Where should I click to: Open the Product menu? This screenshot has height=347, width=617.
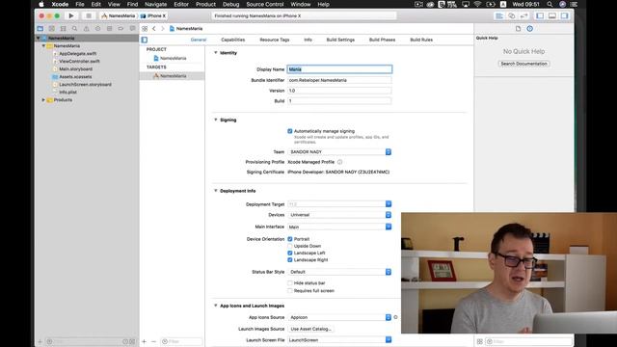tap(205, 4)
